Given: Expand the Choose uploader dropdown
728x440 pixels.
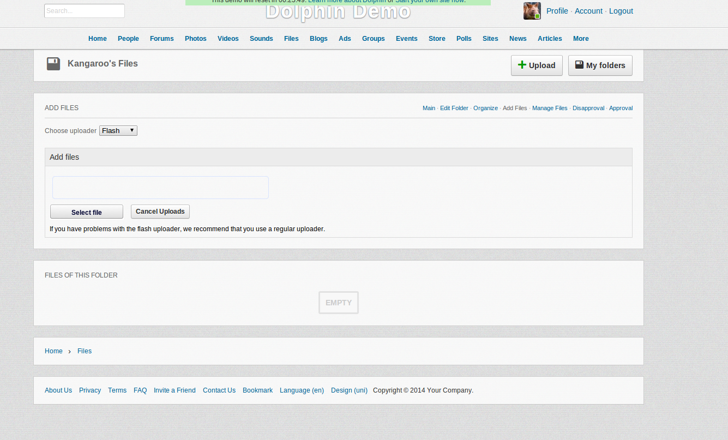Looking at the screenshot, I should click(118, 131).
